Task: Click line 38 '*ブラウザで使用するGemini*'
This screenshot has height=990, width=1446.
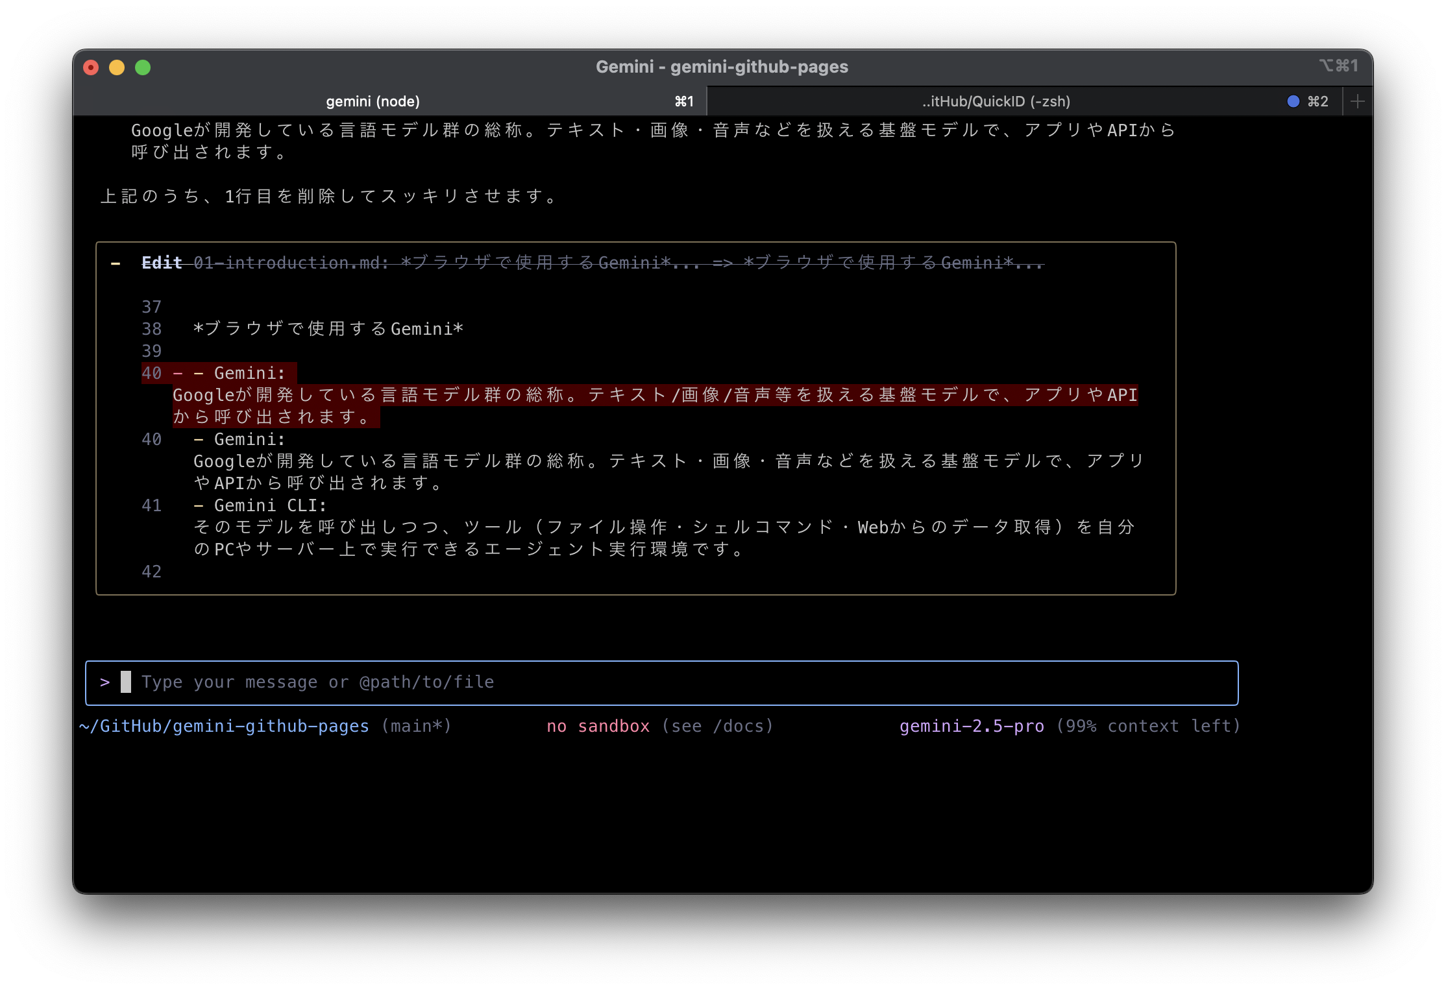Action: [x=328, y=329]
